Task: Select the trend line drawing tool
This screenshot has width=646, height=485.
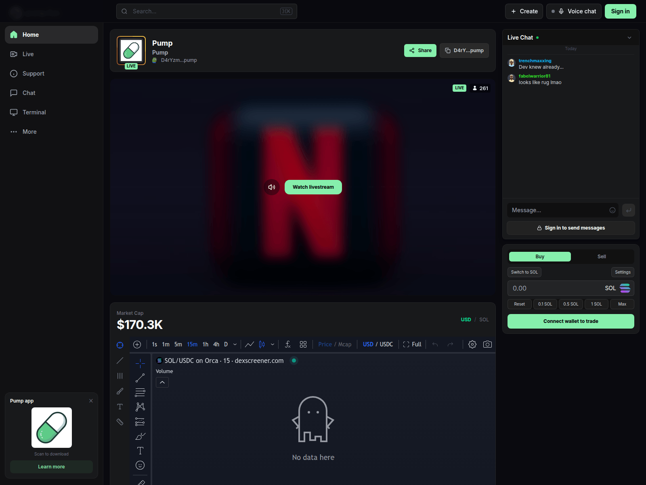Action: point(140,378)
